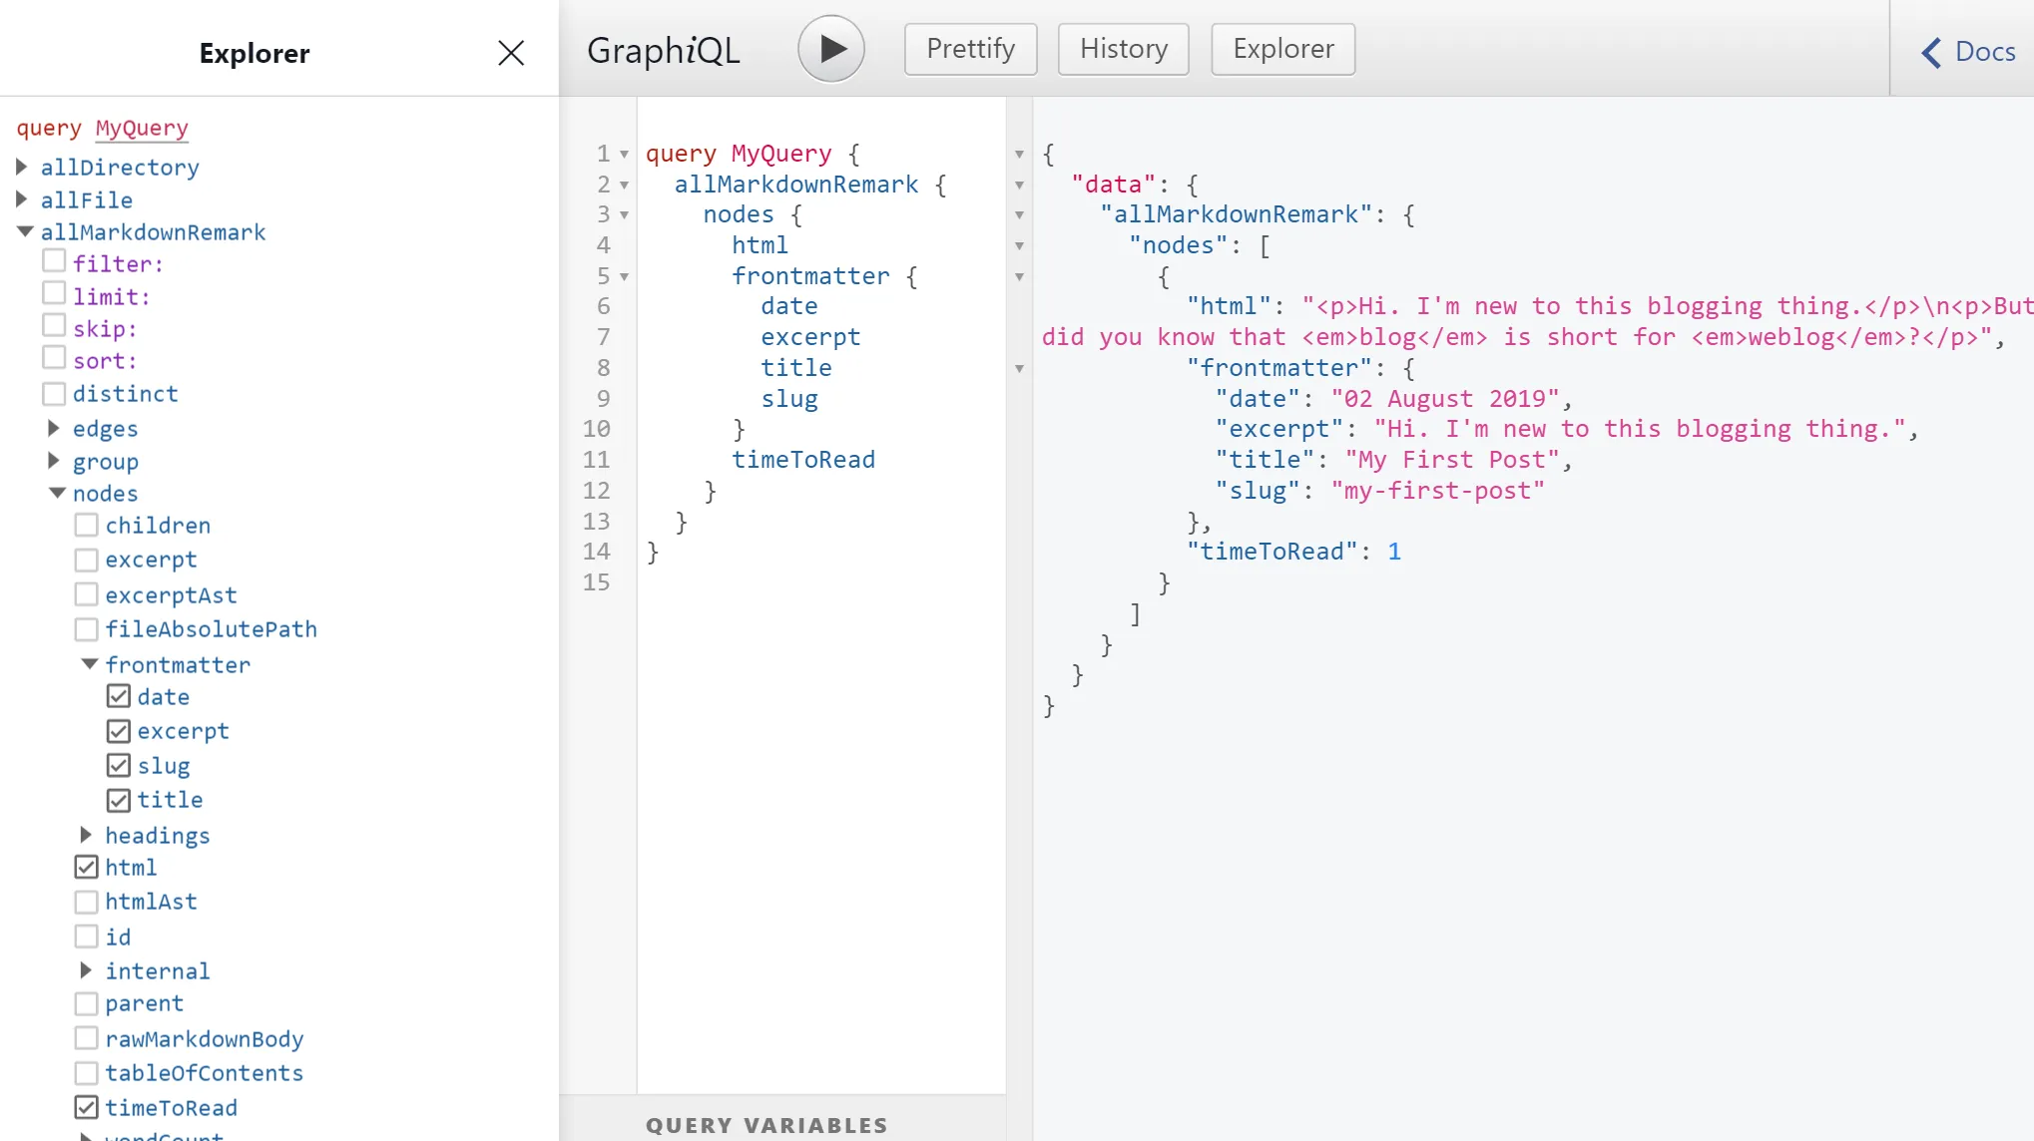Toggle the timeToRead checkbox off

[87, 1107]
